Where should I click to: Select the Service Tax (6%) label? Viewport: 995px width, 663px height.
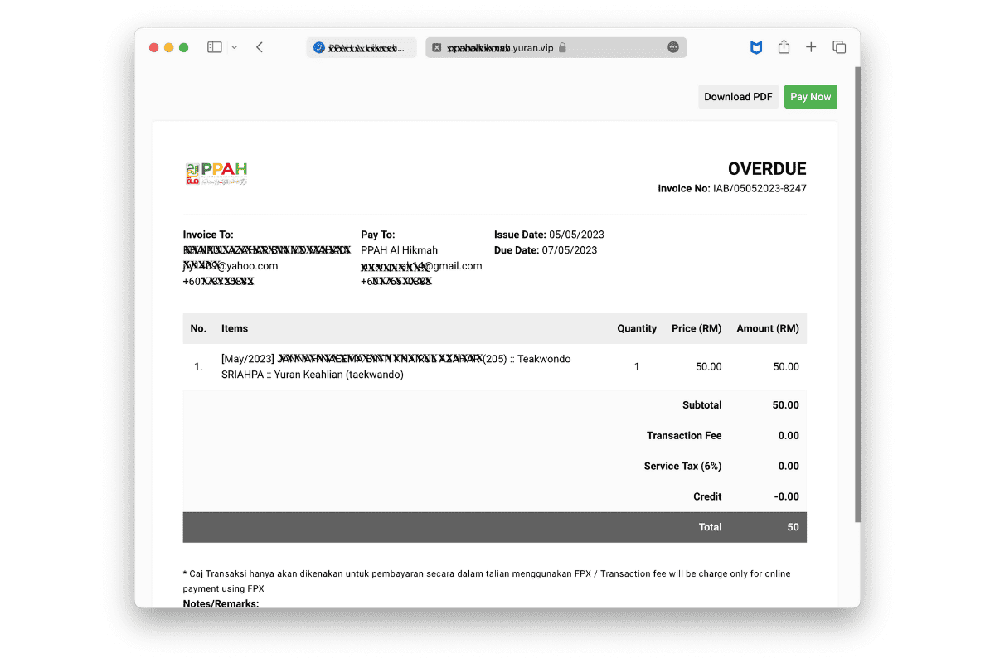[x=682, y=467]
